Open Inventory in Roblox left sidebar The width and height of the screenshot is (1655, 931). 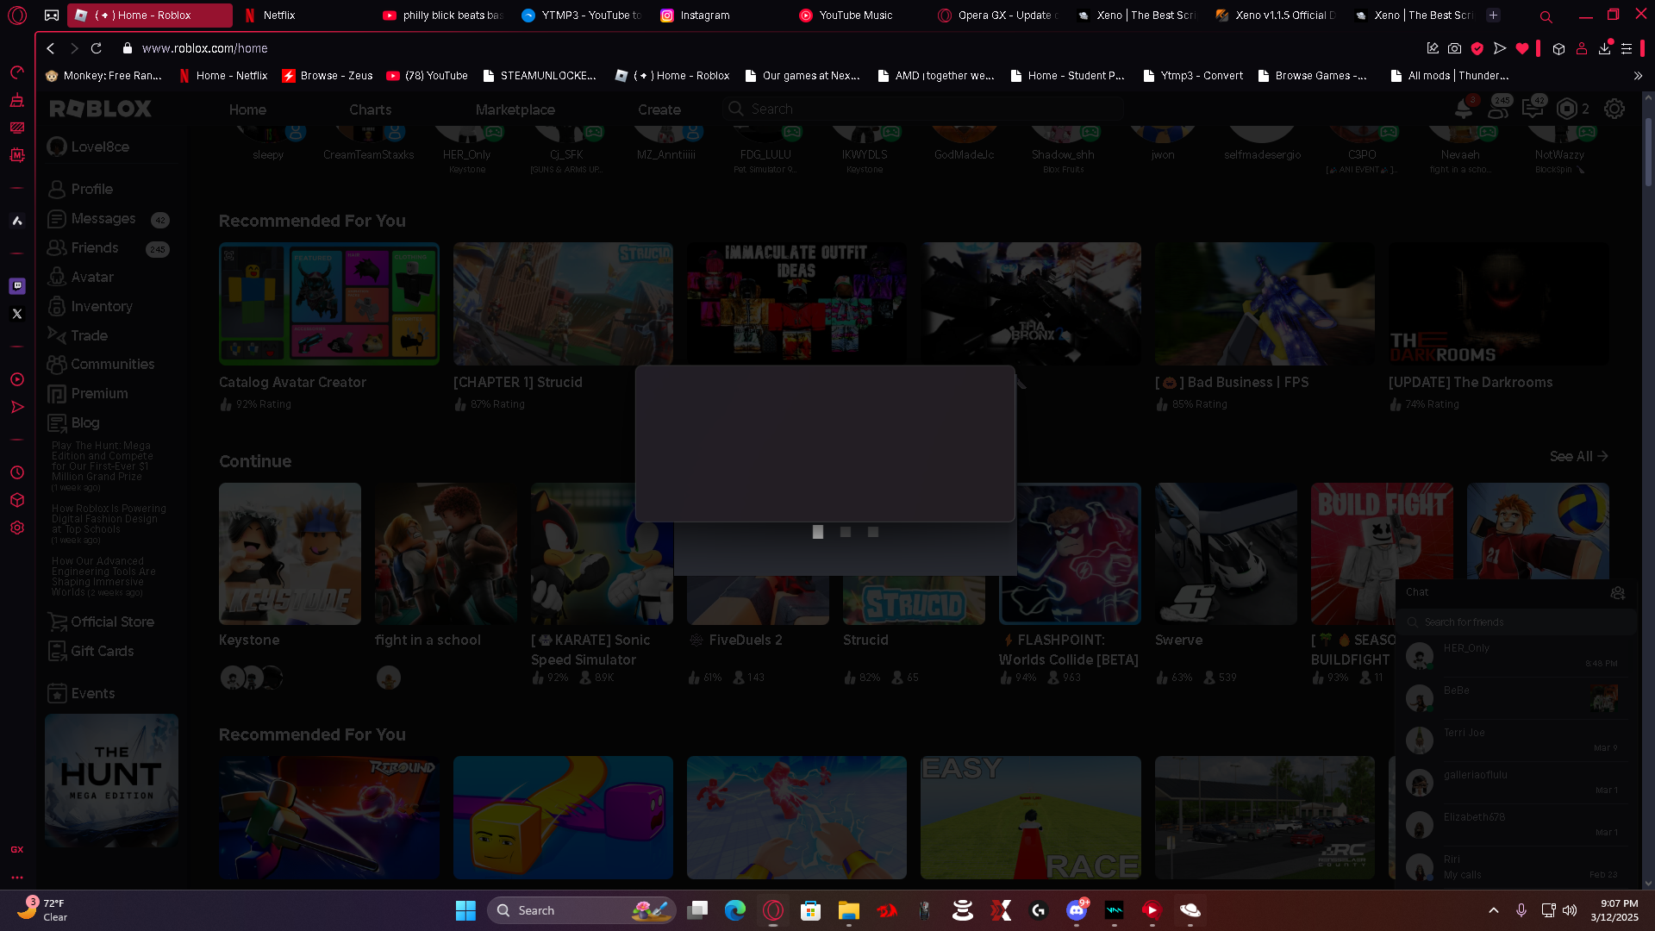click(x=91, y=306)
